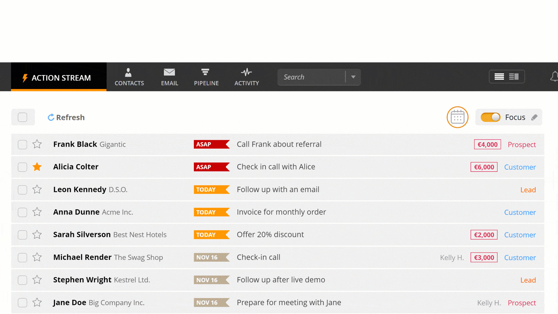The height and width of the screenshot is (314, 558).
Task: Unstar Alicia Colter
Action: click(x=37, y=167)
